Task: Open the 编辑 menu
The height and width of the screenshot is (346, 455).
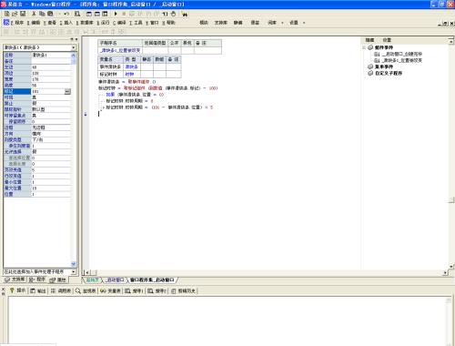Action: click(34, 23)
